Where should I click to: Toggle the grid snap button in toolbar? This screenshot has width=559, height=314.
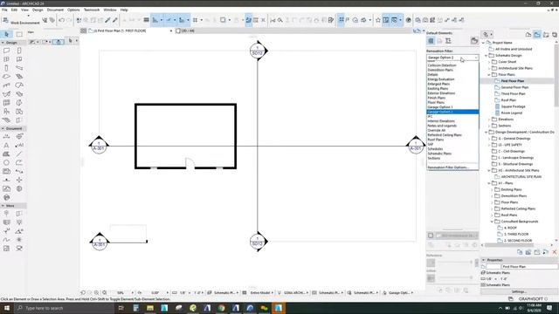[196, 20]
